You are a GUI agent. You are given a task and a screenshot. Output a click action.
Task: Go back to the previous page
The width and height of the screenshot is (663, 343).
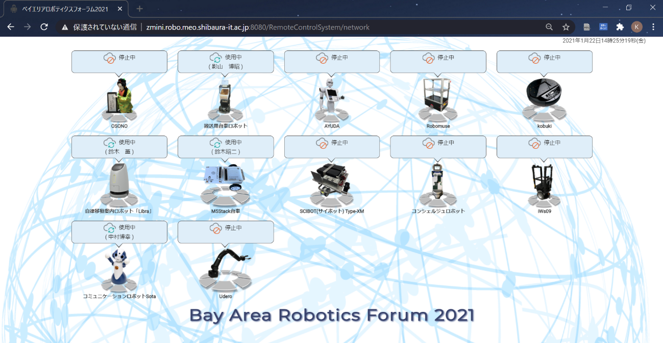[x=11, y=27]
